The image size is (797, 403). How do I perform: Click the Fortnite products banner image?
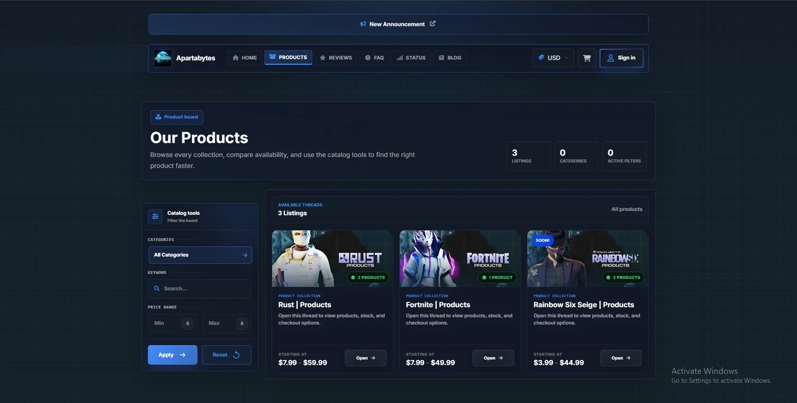[460, 259]
